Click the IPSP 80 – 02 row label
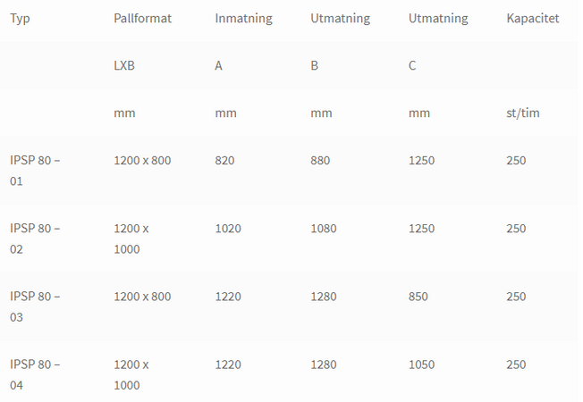This screenshot has width=583, height=402. tap(35, 239)
